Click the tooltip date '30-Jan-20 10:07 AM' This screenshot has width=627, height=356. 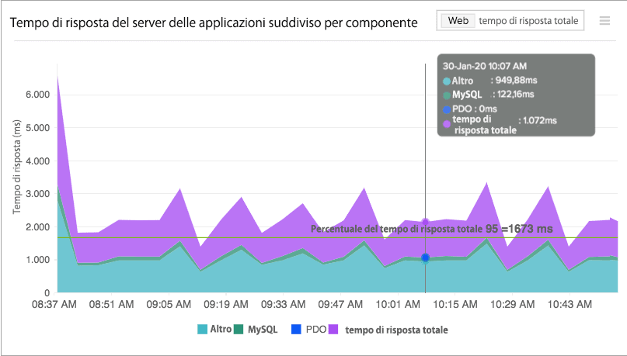point(485,66)
